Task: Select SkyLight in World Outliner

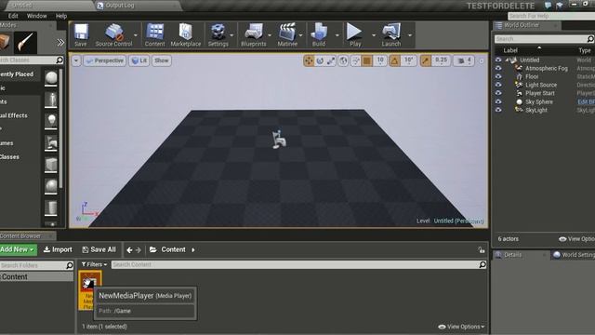Action: 536,110
